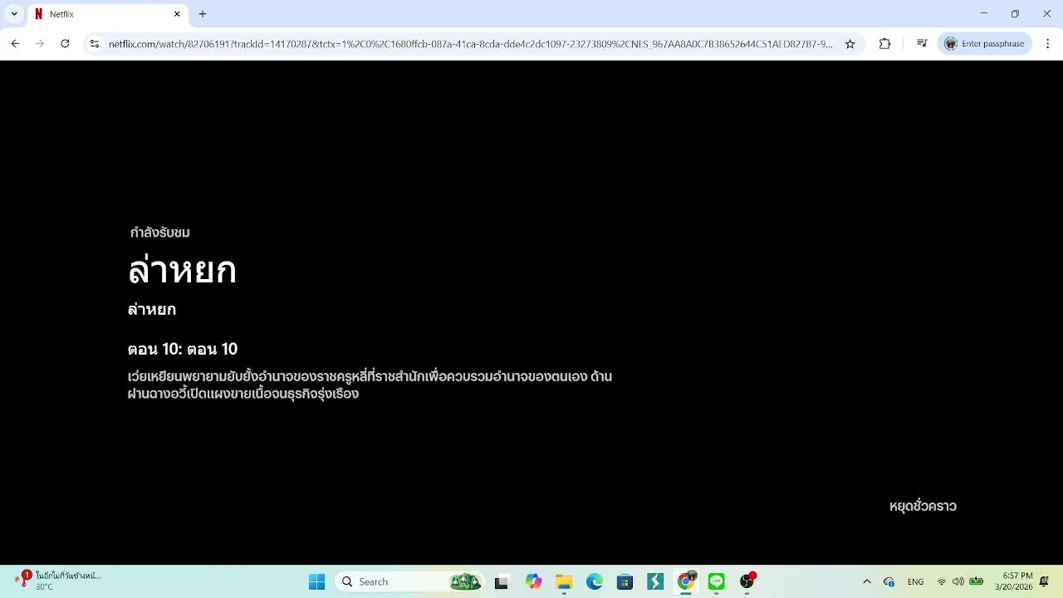This screenshot has height=598, width=1063.
Task: Select the Netflix browser tab
Action: 108,14
